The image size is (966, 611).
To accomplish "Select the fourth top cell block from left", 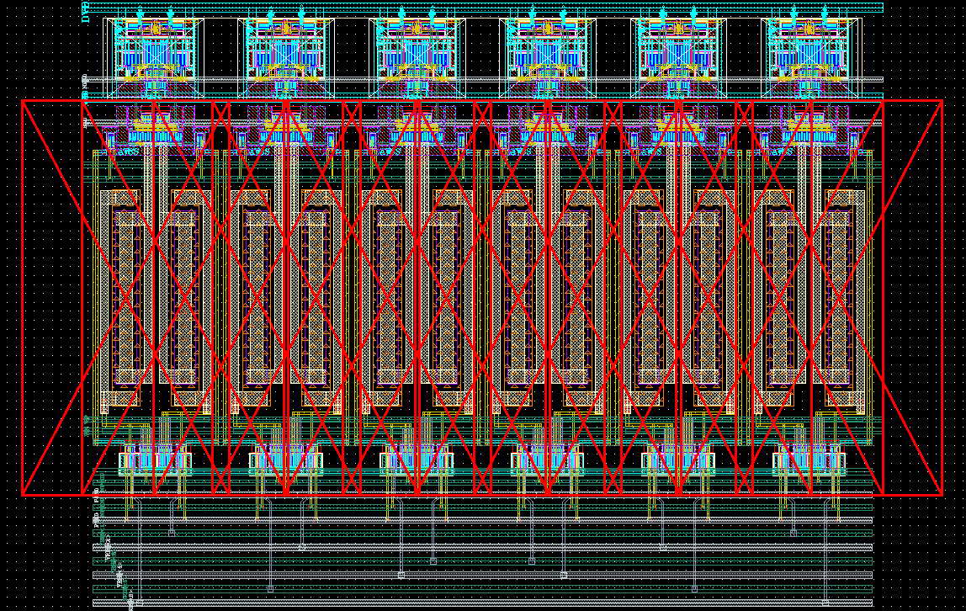I will pyautogui.click(x=547, y=49).
